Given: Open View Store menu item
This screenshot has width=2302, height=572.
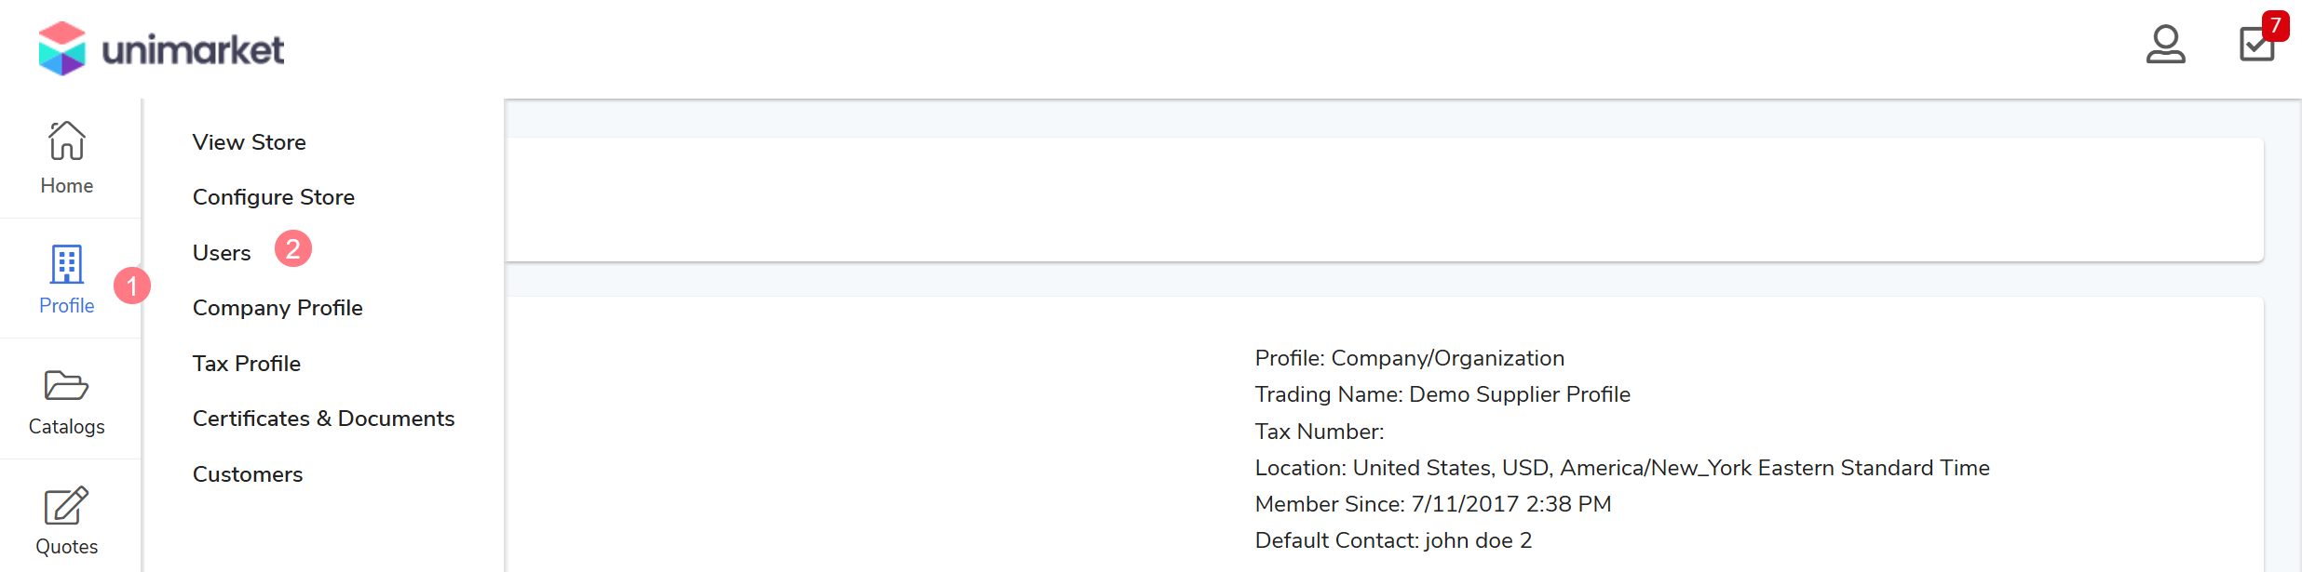Looking at the screenshot, I should (x=250, y=142).
